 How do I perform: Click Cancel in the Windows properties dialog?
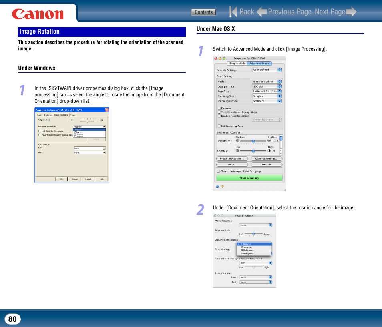pyautogui.click(x=75, y=179)
